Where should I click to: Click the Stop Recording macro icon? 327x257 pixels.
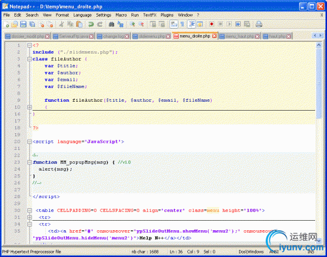221,24
